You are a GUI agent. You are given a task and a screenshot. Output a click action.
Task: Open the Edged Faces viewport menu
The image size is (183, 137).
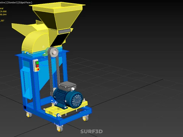tap(25, 2)
